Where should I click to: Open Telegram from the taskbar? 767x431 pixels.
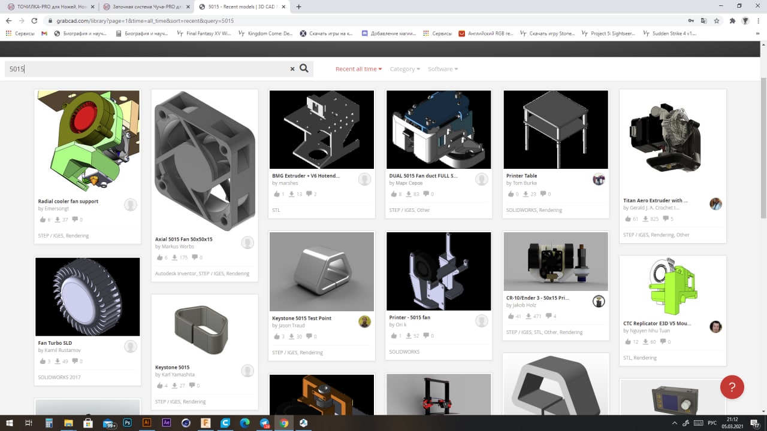coord(264,423)
